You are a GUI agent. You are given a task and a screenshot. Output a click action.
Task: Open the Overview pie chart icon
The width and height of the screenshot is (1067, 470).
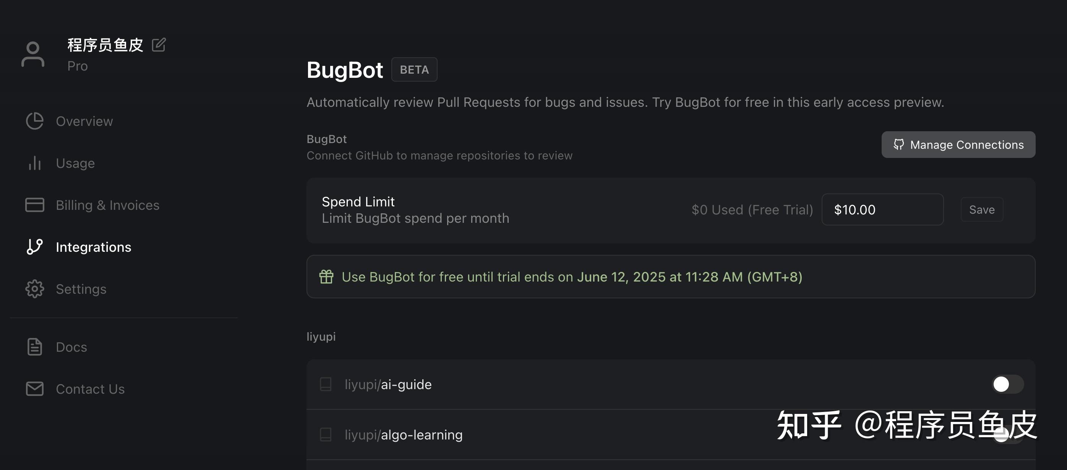(x=34, y=121)
